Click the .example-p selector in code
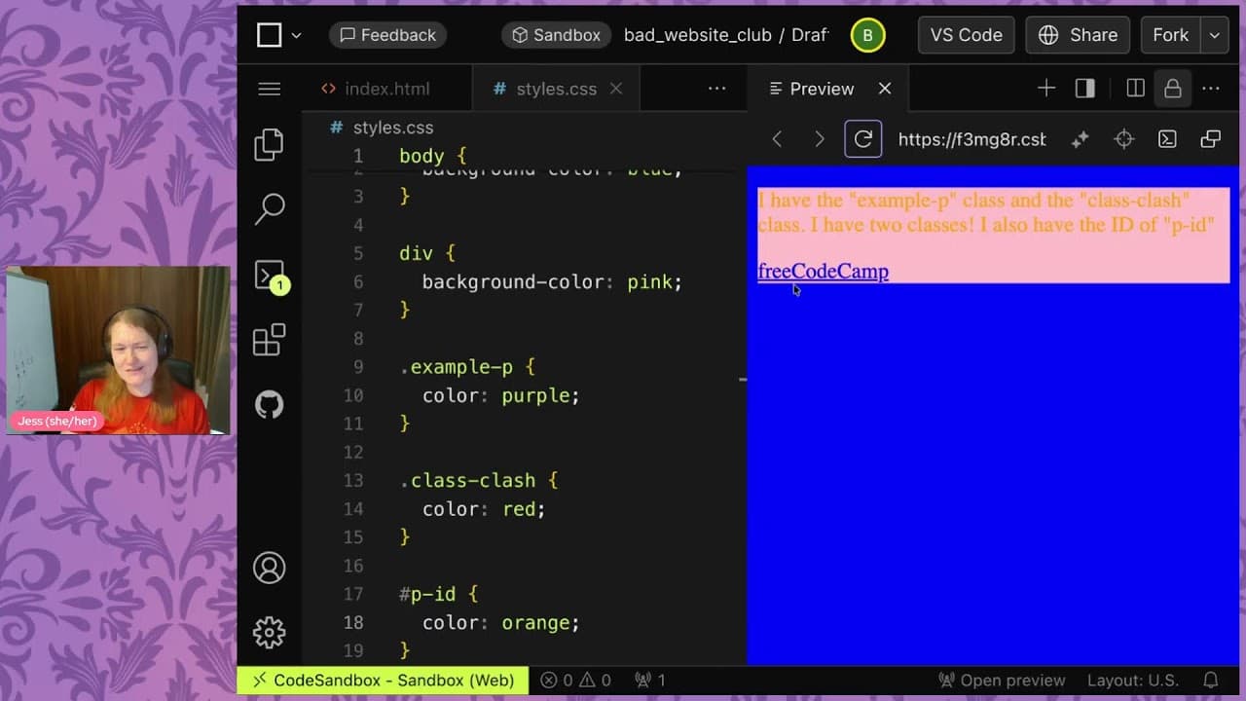This screenshot has width=1246, height=701. point(456,367)
